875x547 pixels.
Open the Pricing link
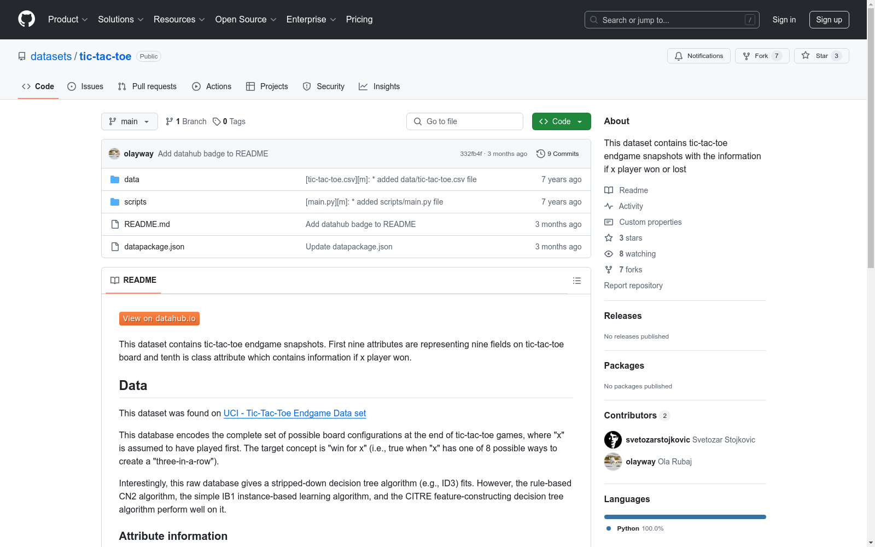(359, 20)
